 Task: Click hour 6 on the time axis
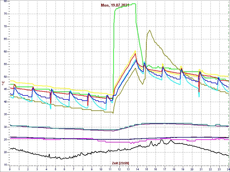64,169
